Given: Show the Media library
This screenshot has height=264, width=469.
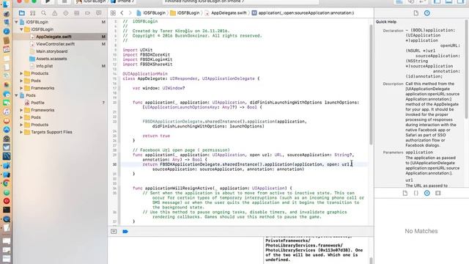Looking at the screenshot, I should pyautogui.click(x=438, y=193).
